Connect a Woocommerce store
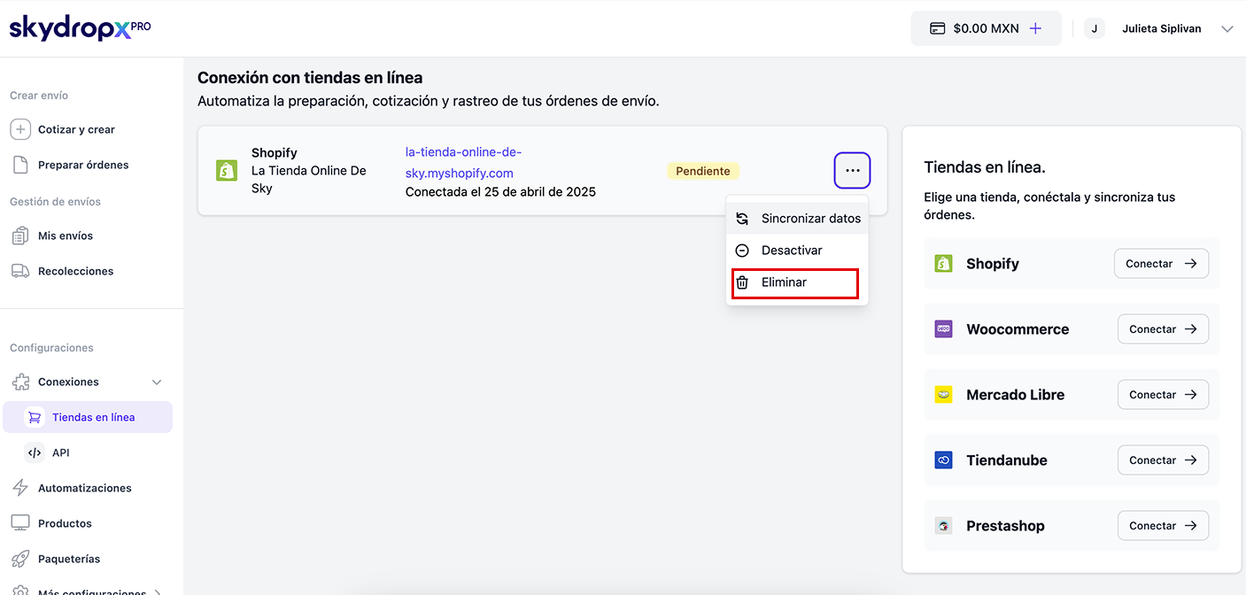Screen dimensions: 1246x595 tap(1164, 329)
